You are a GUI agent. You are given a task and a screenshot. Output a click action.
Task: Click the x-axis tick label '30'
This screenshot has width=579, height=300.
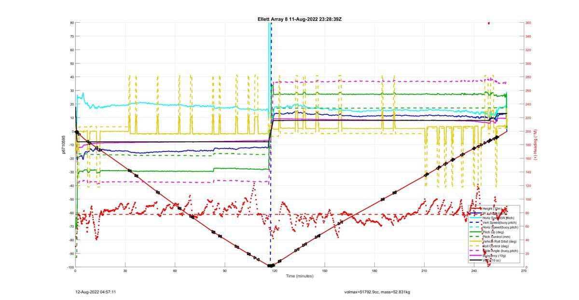click(x=125, y=271)
